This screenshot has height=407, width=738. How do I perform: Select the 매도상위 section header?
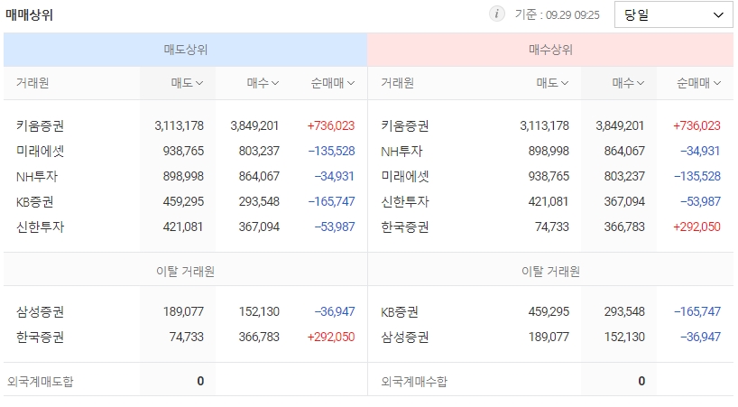coord(186,50)
